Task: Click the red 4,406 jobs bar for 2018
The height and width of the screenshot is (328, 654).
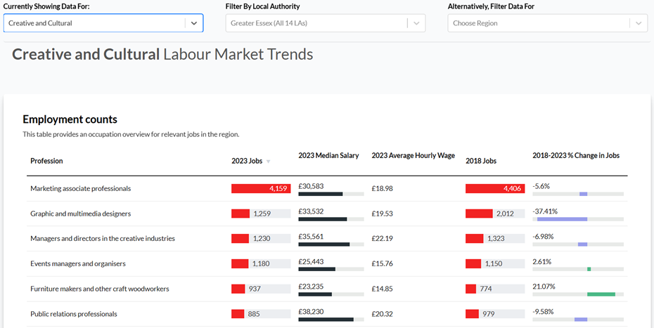Action: pyautogui.click(x=494, y=188)
